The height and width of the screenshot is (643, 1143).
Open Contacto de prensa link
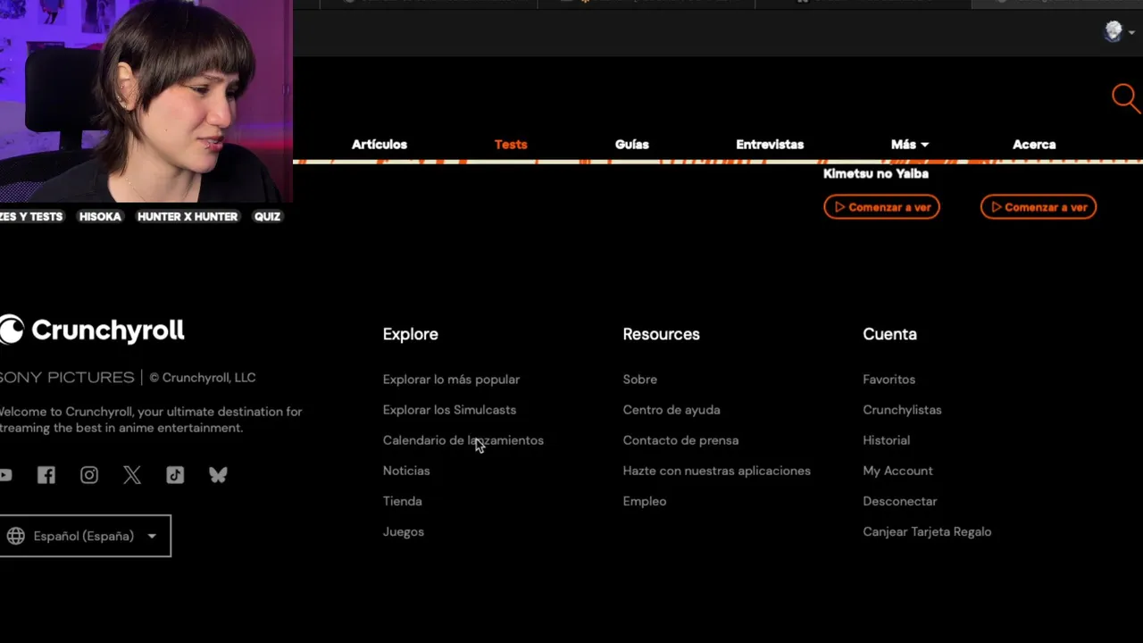pyautogui.click(x=680, y=440)
